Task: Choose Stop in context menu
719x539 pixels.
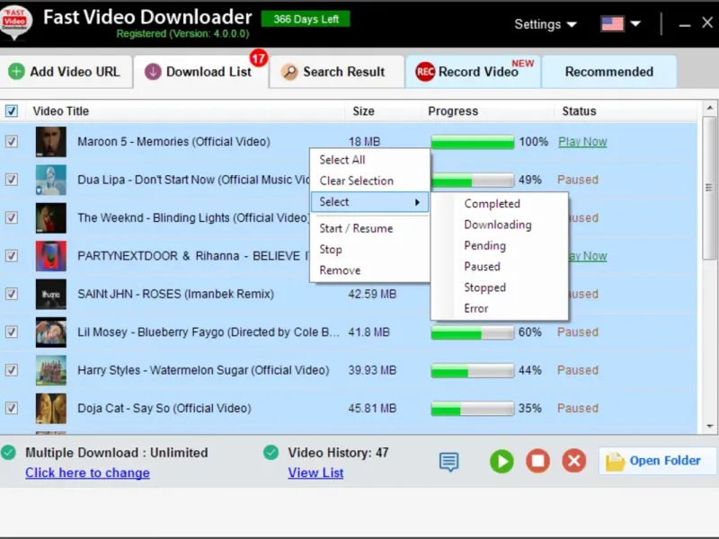Action: point(369,250)
